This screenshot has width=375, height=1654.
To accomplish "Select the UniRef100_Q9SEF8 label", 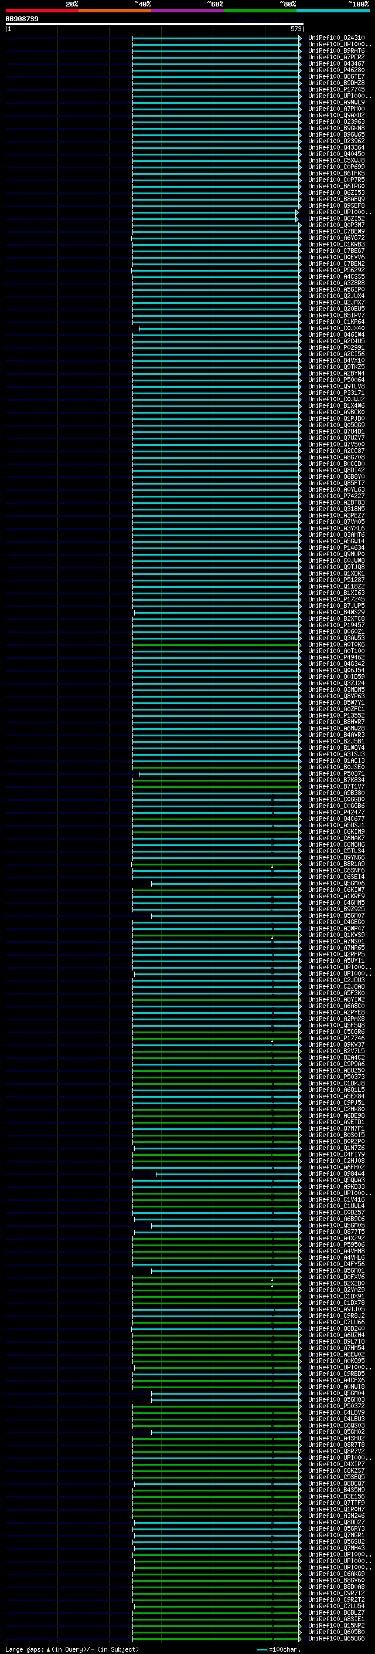I will 336,205.
